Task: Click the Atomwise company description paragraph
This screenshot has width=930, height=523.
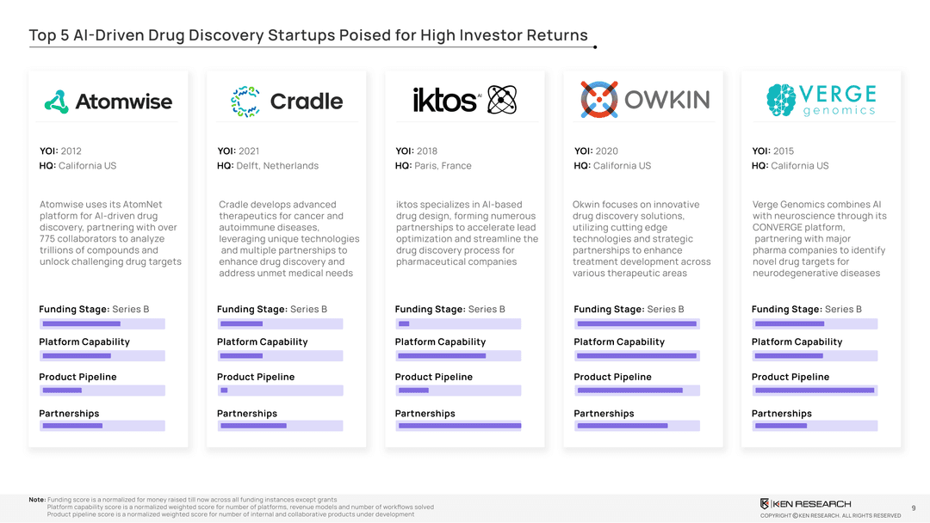Action: click(x=111, y=233)
